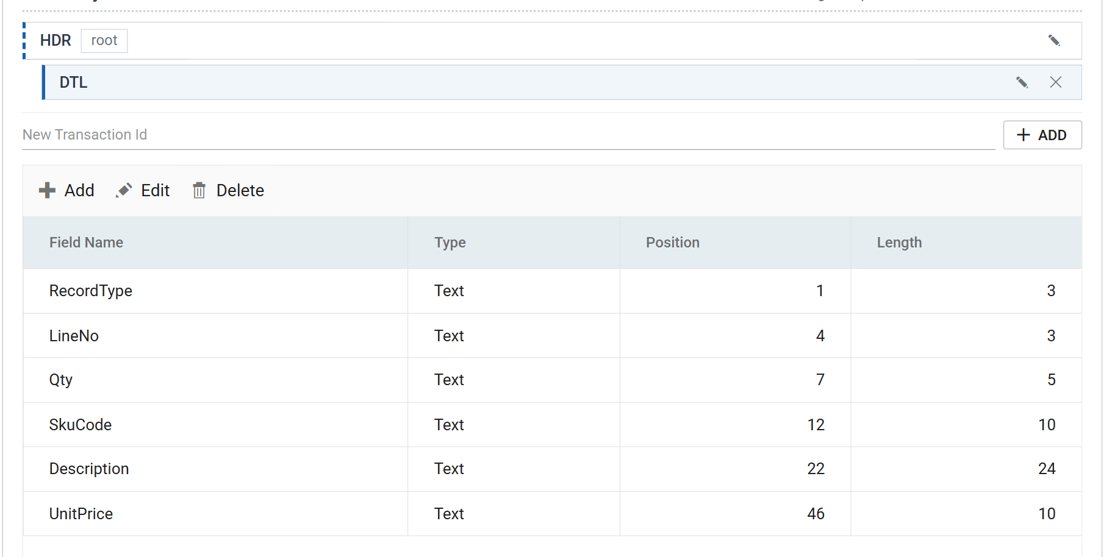The image size is (1104, 557).
Task: Click the Type cell for RecordType
Action: point(514,291)
